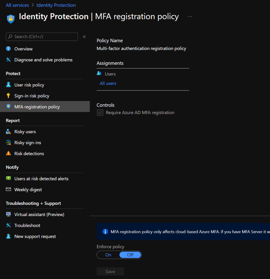
Task: Collapse the sidebar using double chevron
Action: pyautogui.click(x=84, y=37)
